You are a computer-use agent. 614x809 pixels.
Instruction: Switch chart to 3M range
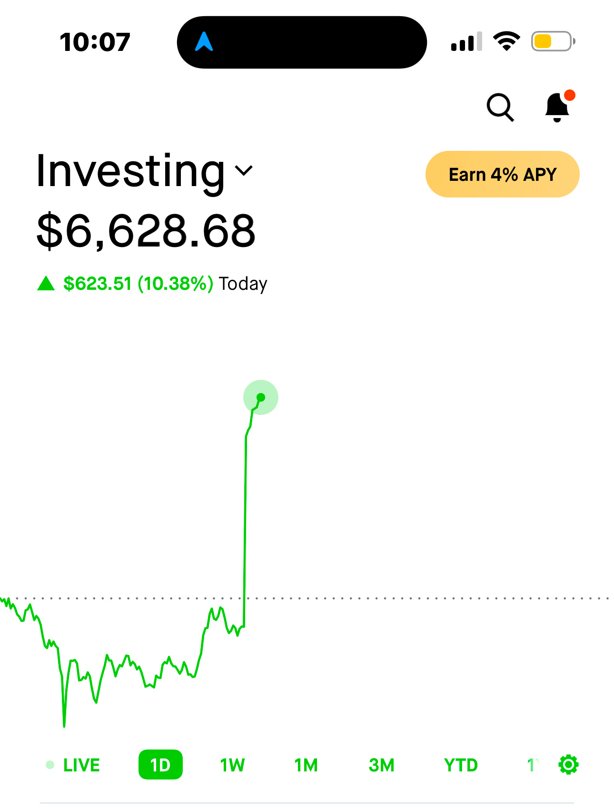pos(382,765)
